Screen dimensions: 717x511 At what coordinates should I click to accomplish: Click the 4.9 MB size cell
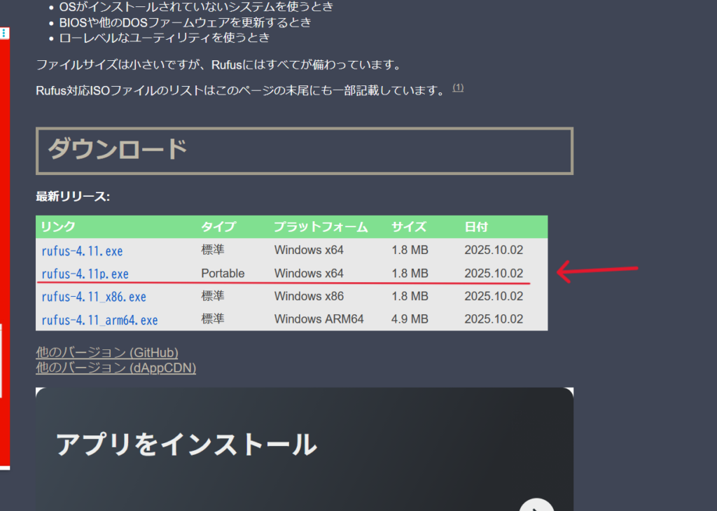[410, 319]
